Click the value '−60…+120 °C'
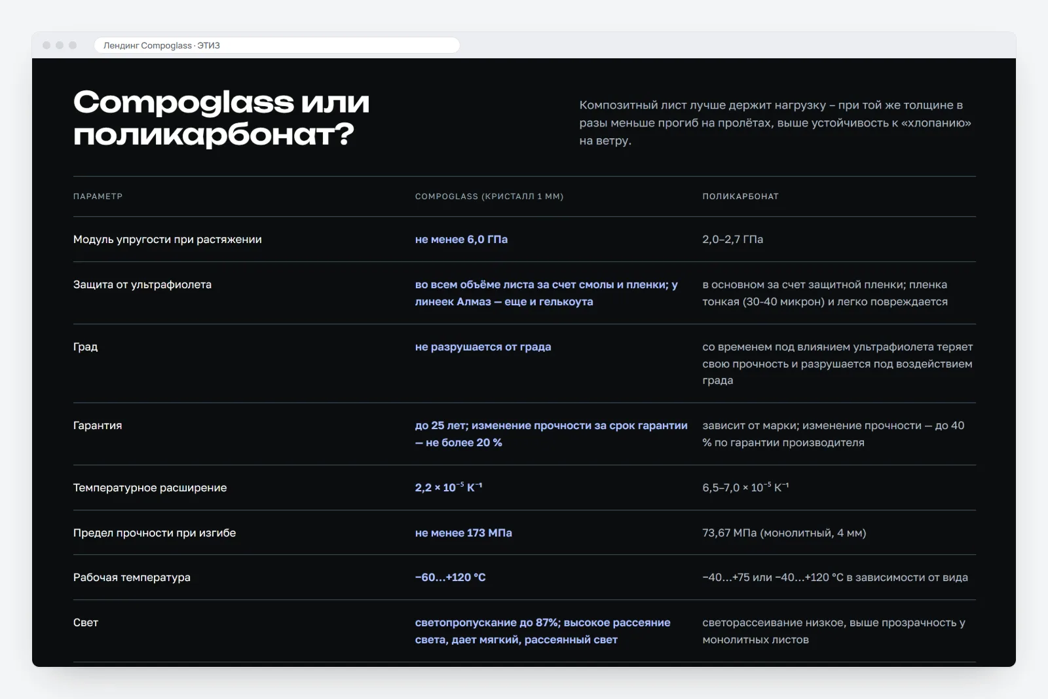 pyautogui.click(x=451, y=577)
